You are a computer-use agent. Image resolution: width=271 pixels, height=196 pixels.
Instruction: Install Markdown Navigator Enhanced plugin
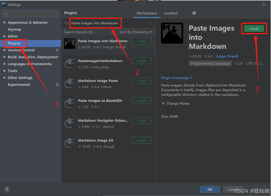pos(142,120)
